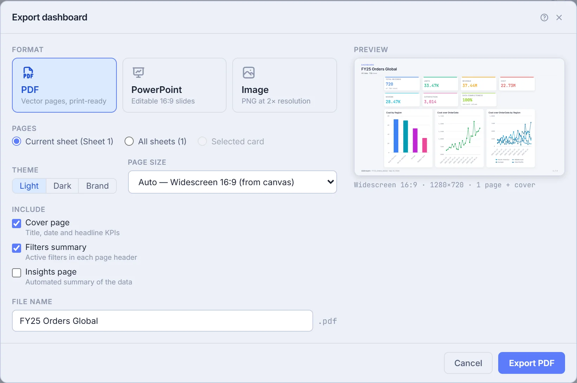Switch theme to Brand
The height and width of the screenshot is (383, 577).
coord(97,186)
